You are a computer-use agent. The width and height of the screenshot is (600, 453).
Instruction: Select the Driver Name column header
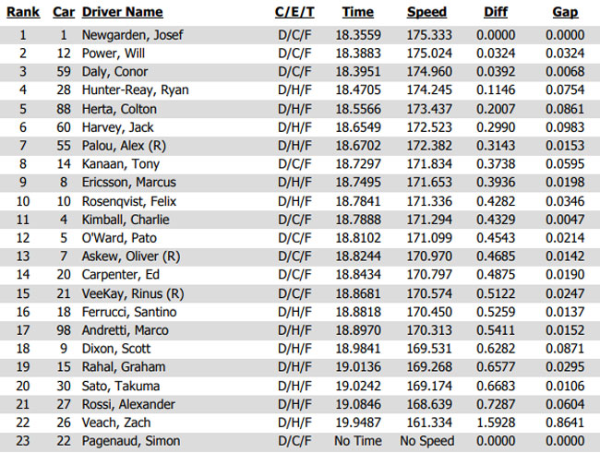point(123,12)
